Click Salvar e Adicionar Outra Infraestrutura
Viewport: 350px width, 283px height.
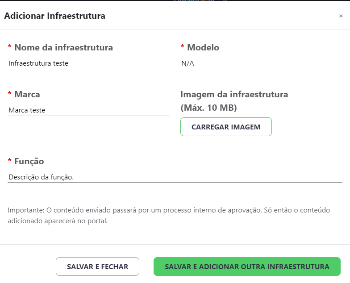click(247, 266)
